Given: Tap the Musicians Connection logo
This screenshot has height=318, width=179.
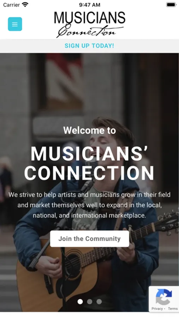Looking at the screenshot, I should point(90,24).
